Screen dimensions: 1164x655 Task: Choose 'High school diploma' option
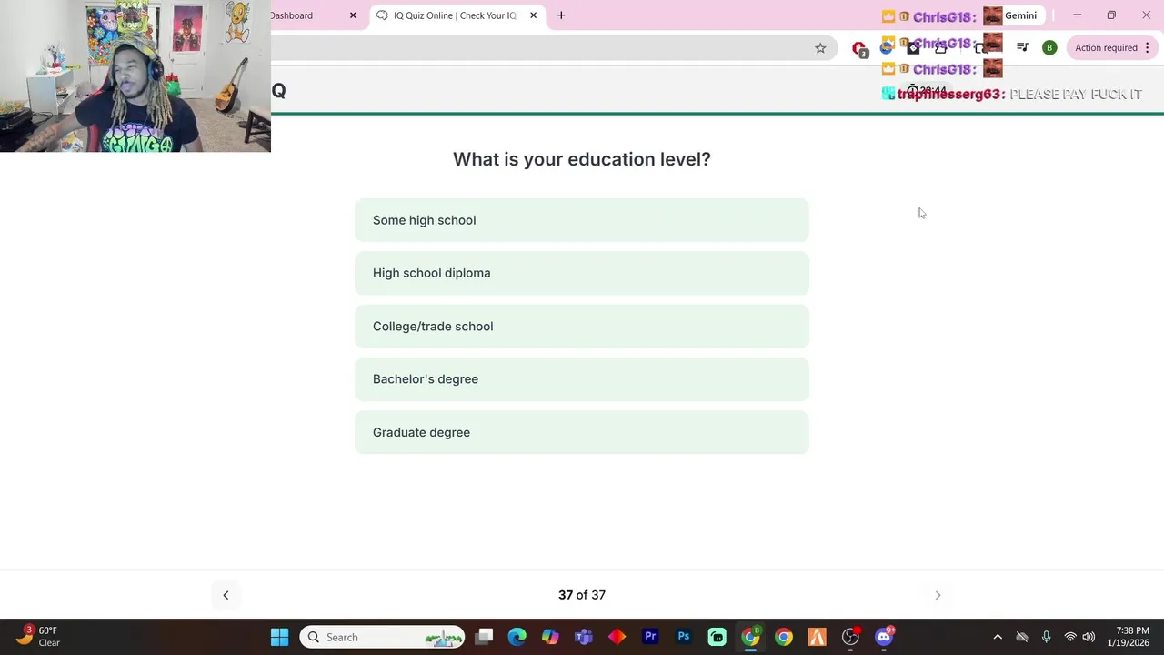pyautogui.click(x=582, y=273)
